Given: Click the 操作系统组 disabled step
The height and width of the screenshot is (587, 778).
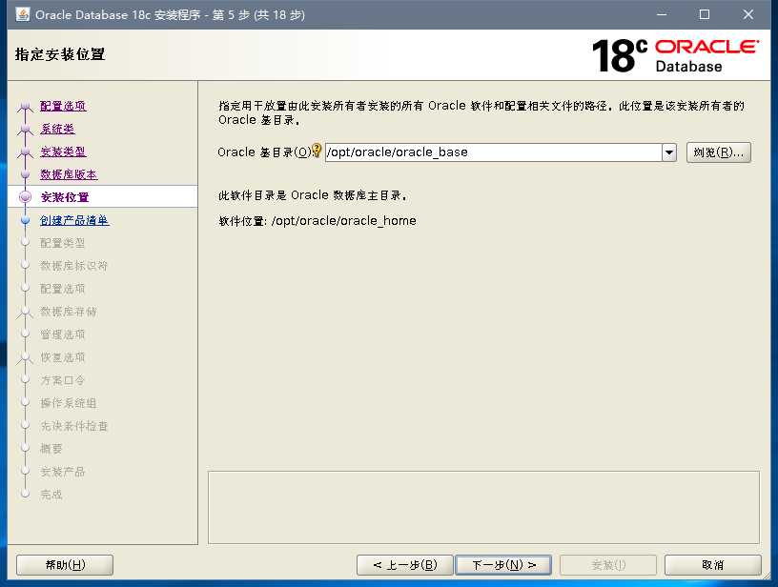Looking at the screenshot, I should point(69,403).
